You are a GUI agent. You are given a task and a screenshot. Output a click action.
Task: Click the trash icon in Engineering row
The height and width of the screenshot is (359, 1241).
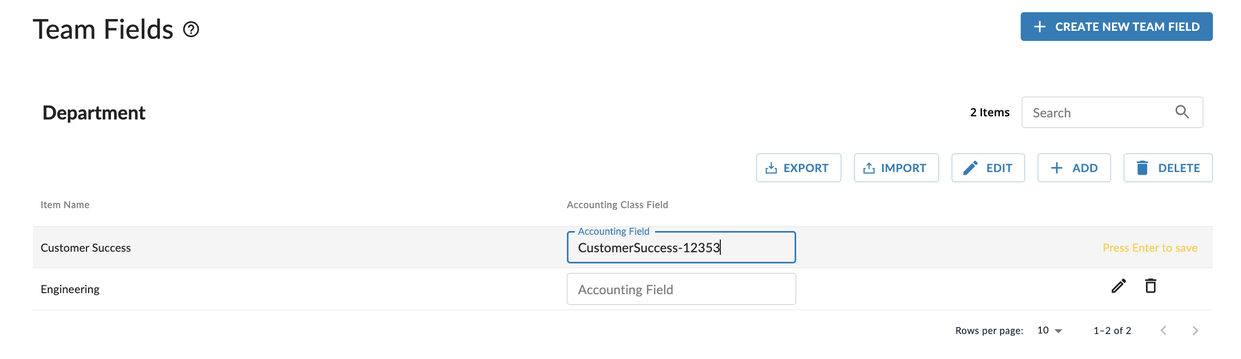click(x=1151, y=286)
